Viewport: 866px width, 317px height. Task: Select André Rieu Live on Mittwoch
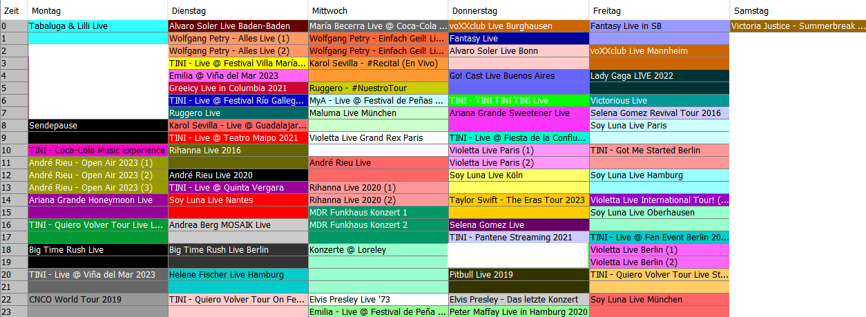[x=378, y=163]
